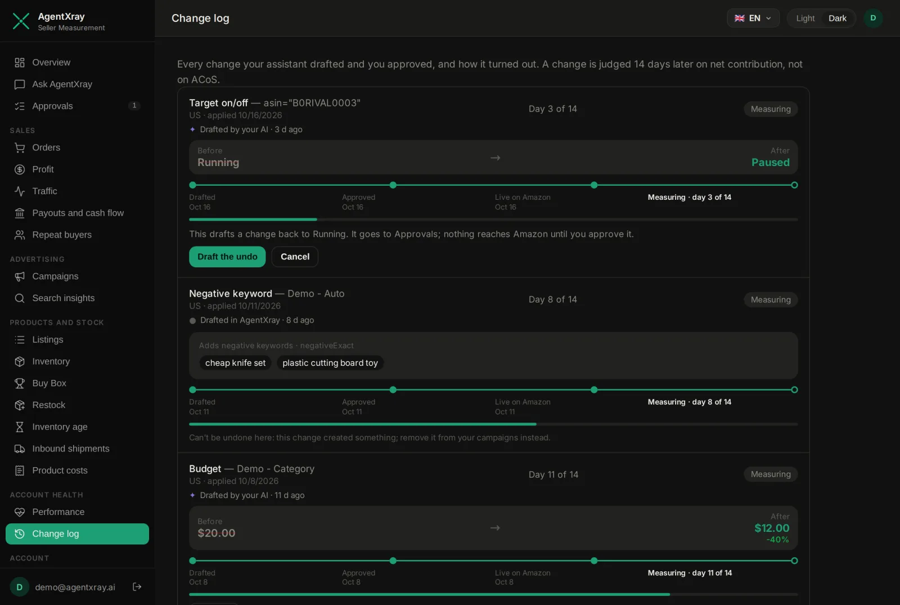Open Inbound shipments page
Image resolution: width=900 pixels, height=605 pixels.
click(x=77, y=449)
